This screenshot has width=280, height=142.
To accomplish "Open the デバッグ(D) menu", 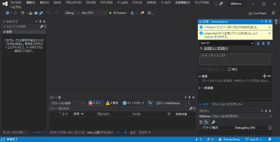I will (106, 3).
